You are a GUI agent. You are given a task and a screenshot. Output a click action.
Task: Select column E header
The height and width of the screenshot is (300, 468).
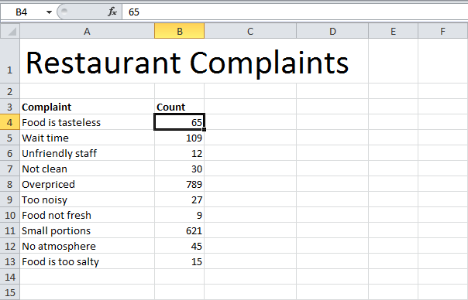393,31
